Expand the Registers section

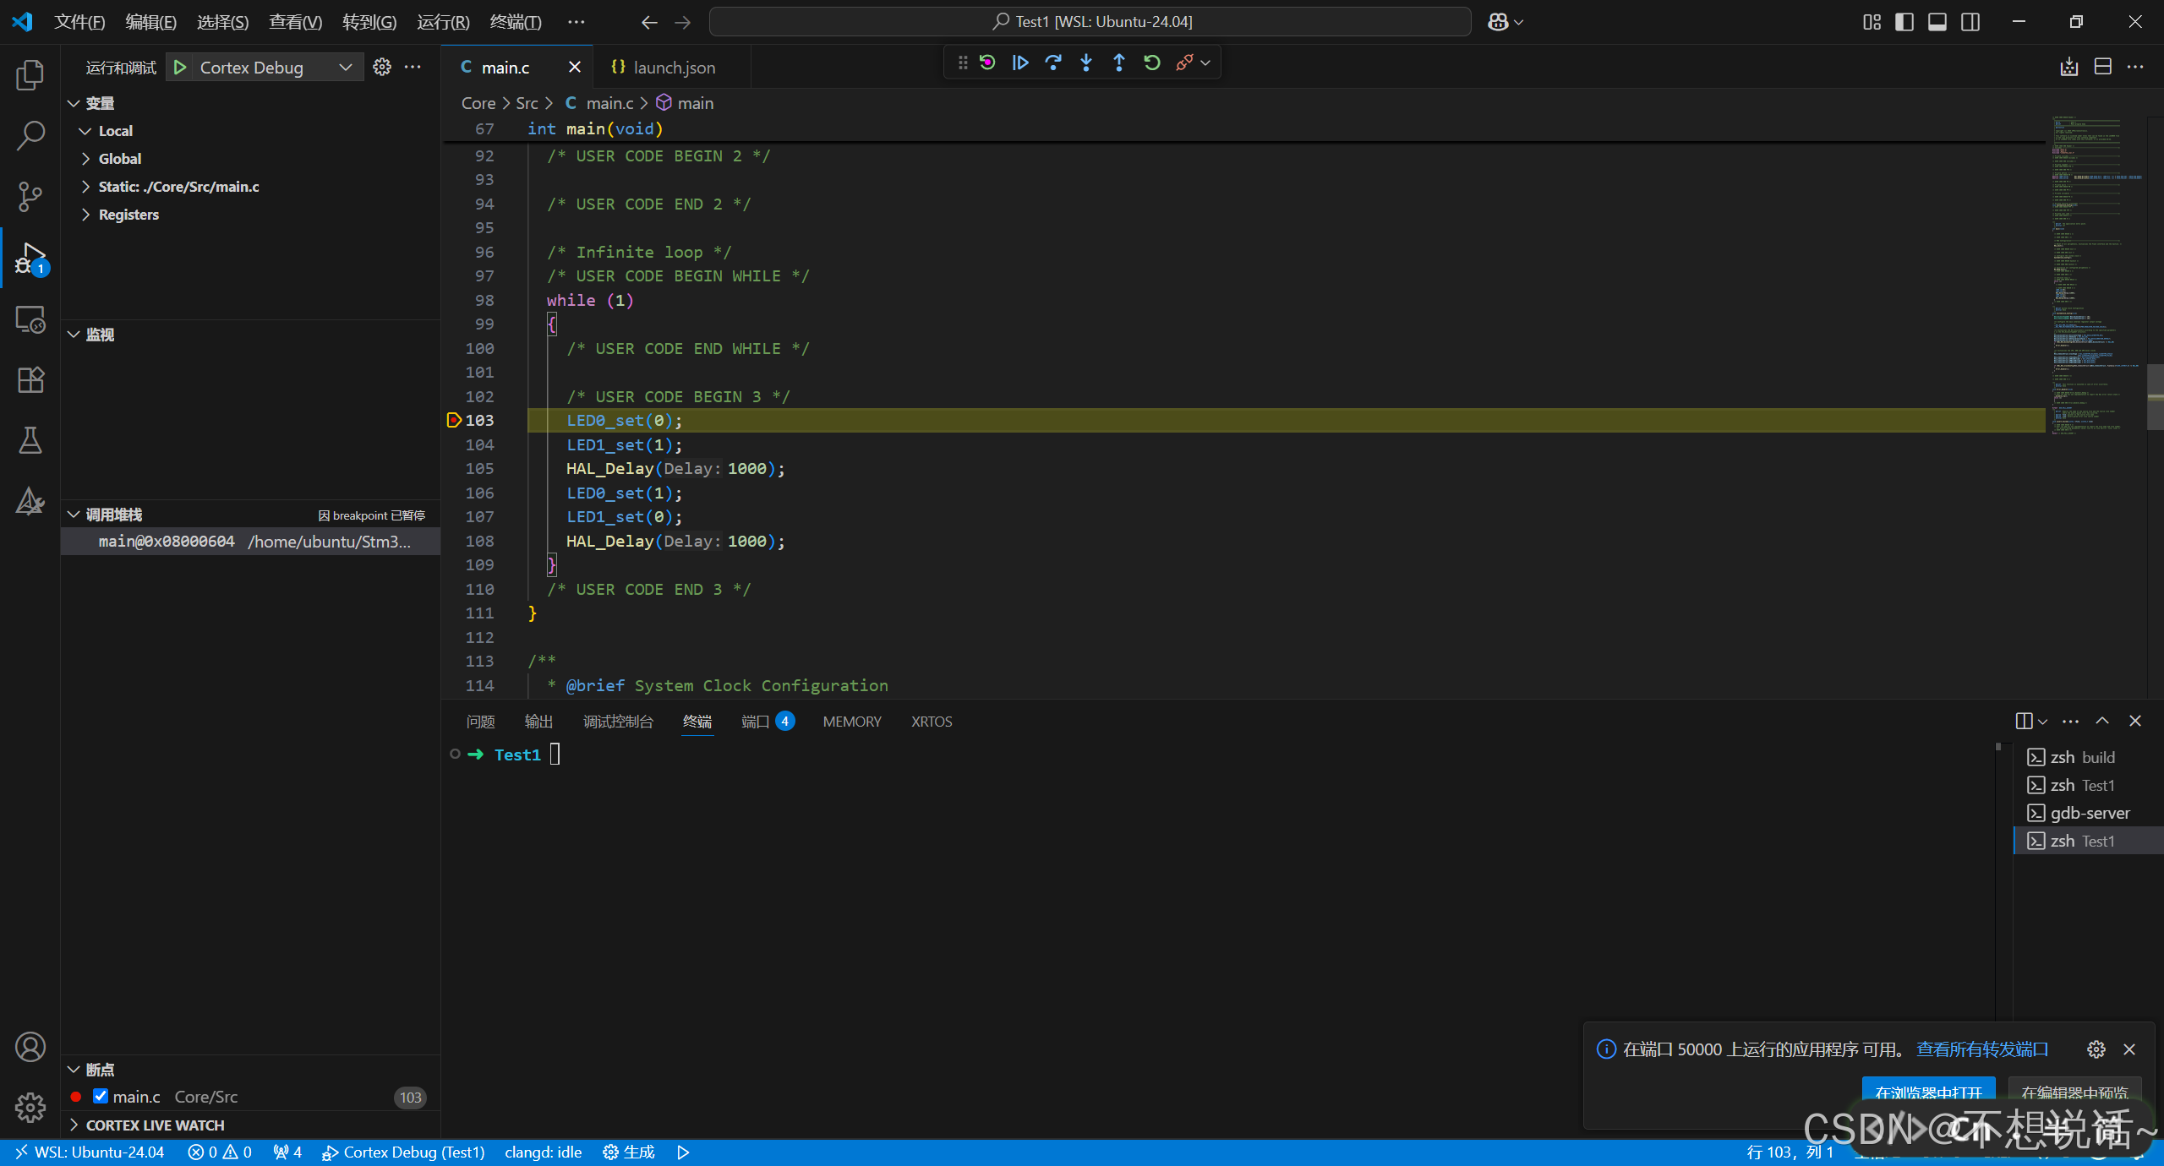[128, 214]
